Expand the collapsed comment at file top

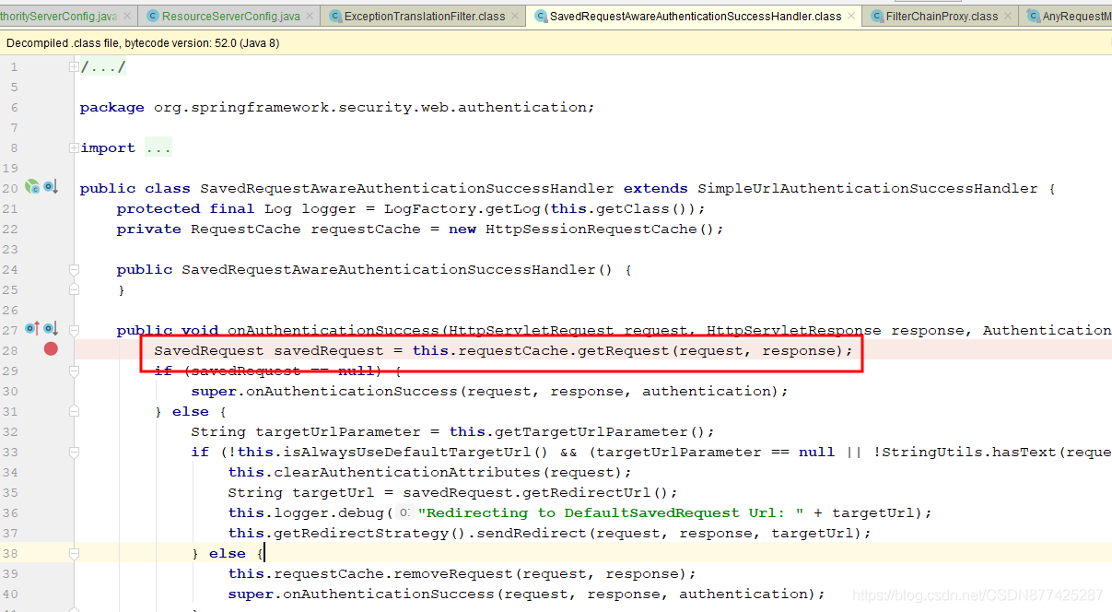click(74, 65)
